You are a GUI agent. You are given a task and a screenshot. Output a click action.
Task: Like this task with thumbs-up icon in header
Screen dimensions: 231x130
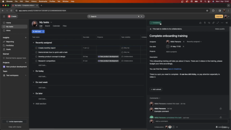tap(200, 23)
